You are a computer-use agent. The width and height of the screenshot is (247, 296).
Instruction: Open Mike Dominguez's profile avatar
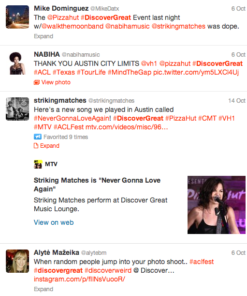(17, 17)
